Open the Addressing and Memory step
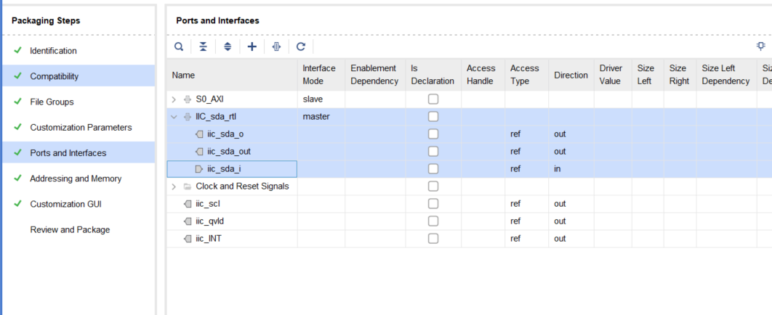Image resolution: width=772 pixels, height=315 pixels. pos(76,179)
